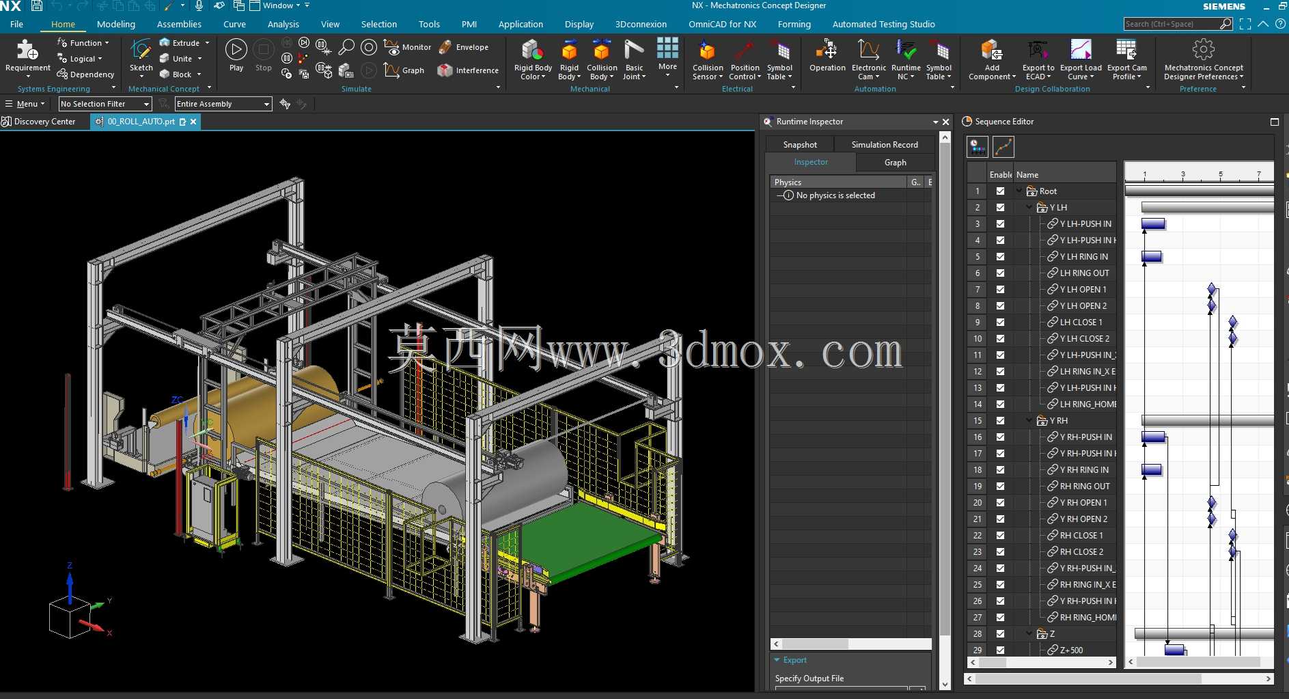Viewport: 1289px width, 699px height.
Task: Collapse the Y RH group in Sequence Editor
Action: (1029, 420)
